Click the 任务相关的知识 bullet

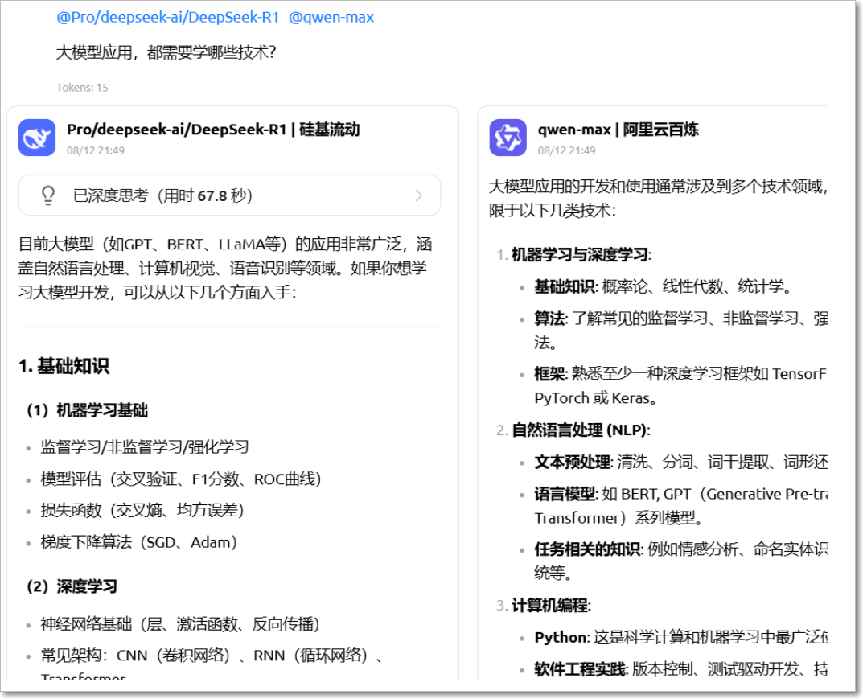tap(680, 561)
